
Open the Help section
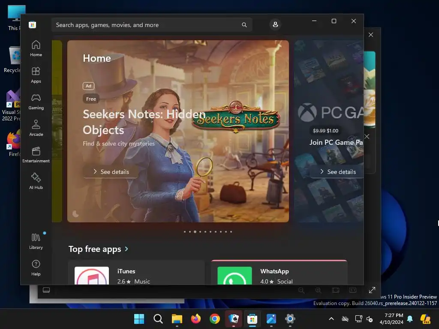click(x=36, y=268)
